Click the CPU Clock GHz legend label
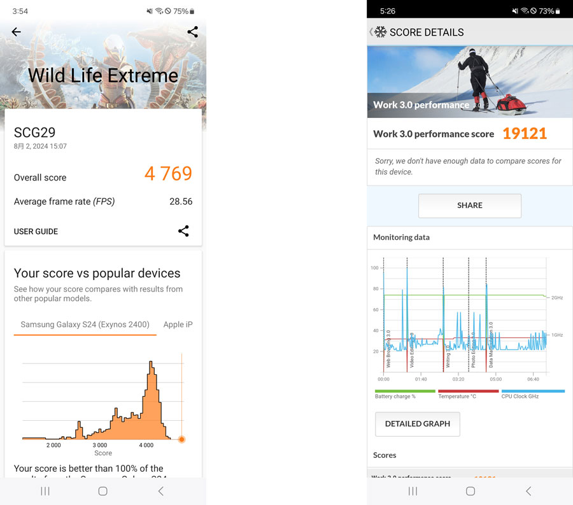573x505 pixels. point(520,397)
